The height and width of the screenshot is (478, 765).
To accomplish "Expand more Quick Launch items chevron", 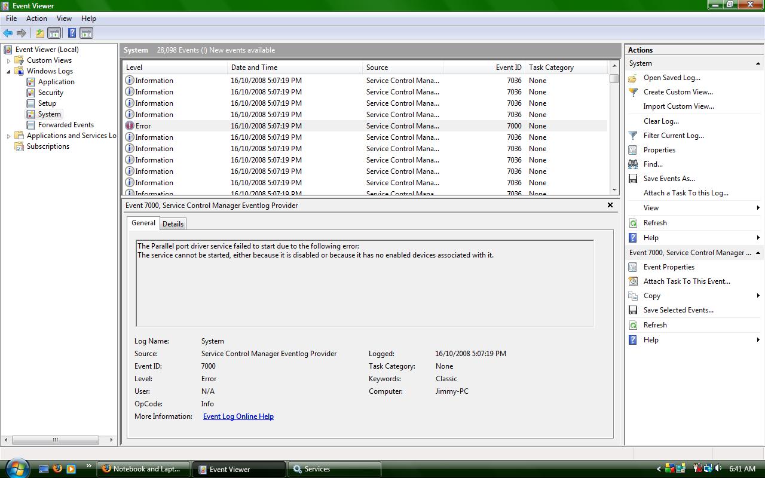I will pos(89,467).
